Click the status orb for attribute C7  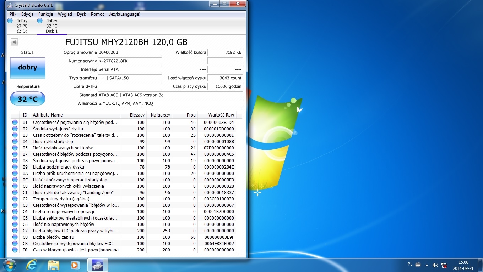point(15,231)
